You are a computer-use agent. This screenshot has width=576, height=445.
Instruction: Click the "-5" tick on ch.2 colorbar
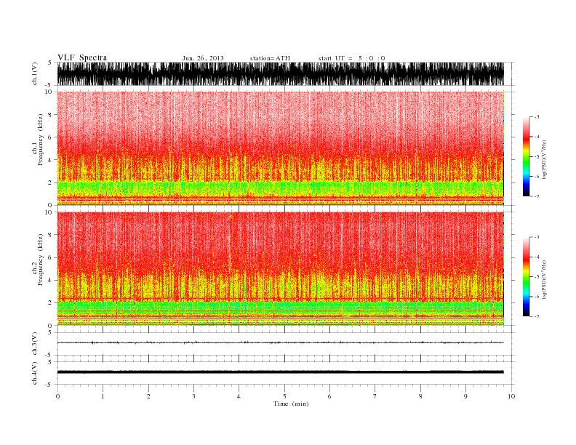537,277
